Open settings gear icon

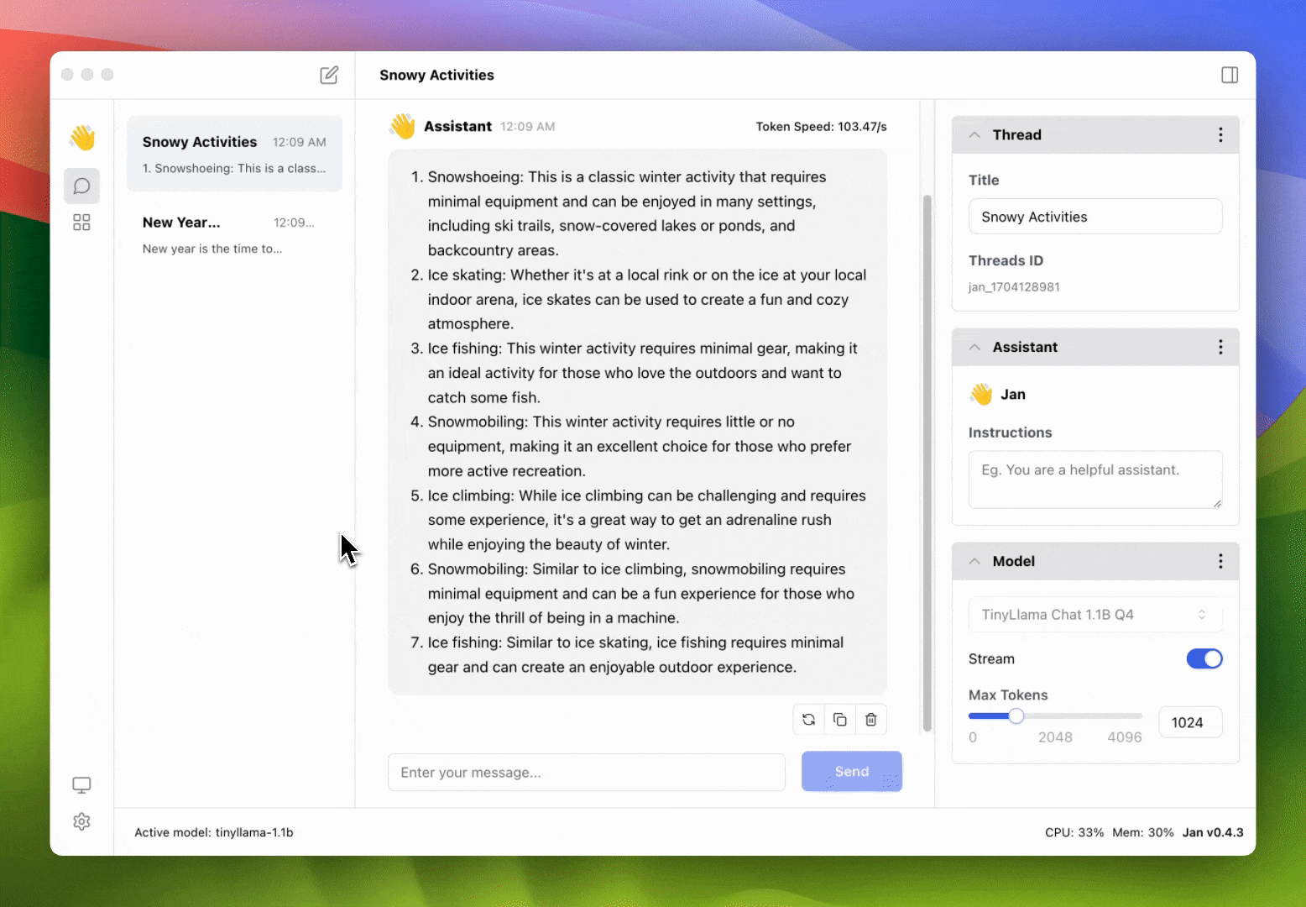81,821
